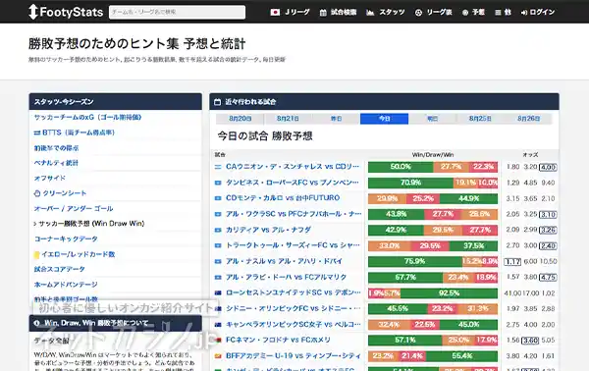589x371 pixels.
Task: Click 50.0% win bar for CAユニオン match
Action: (x=401, y=167)
